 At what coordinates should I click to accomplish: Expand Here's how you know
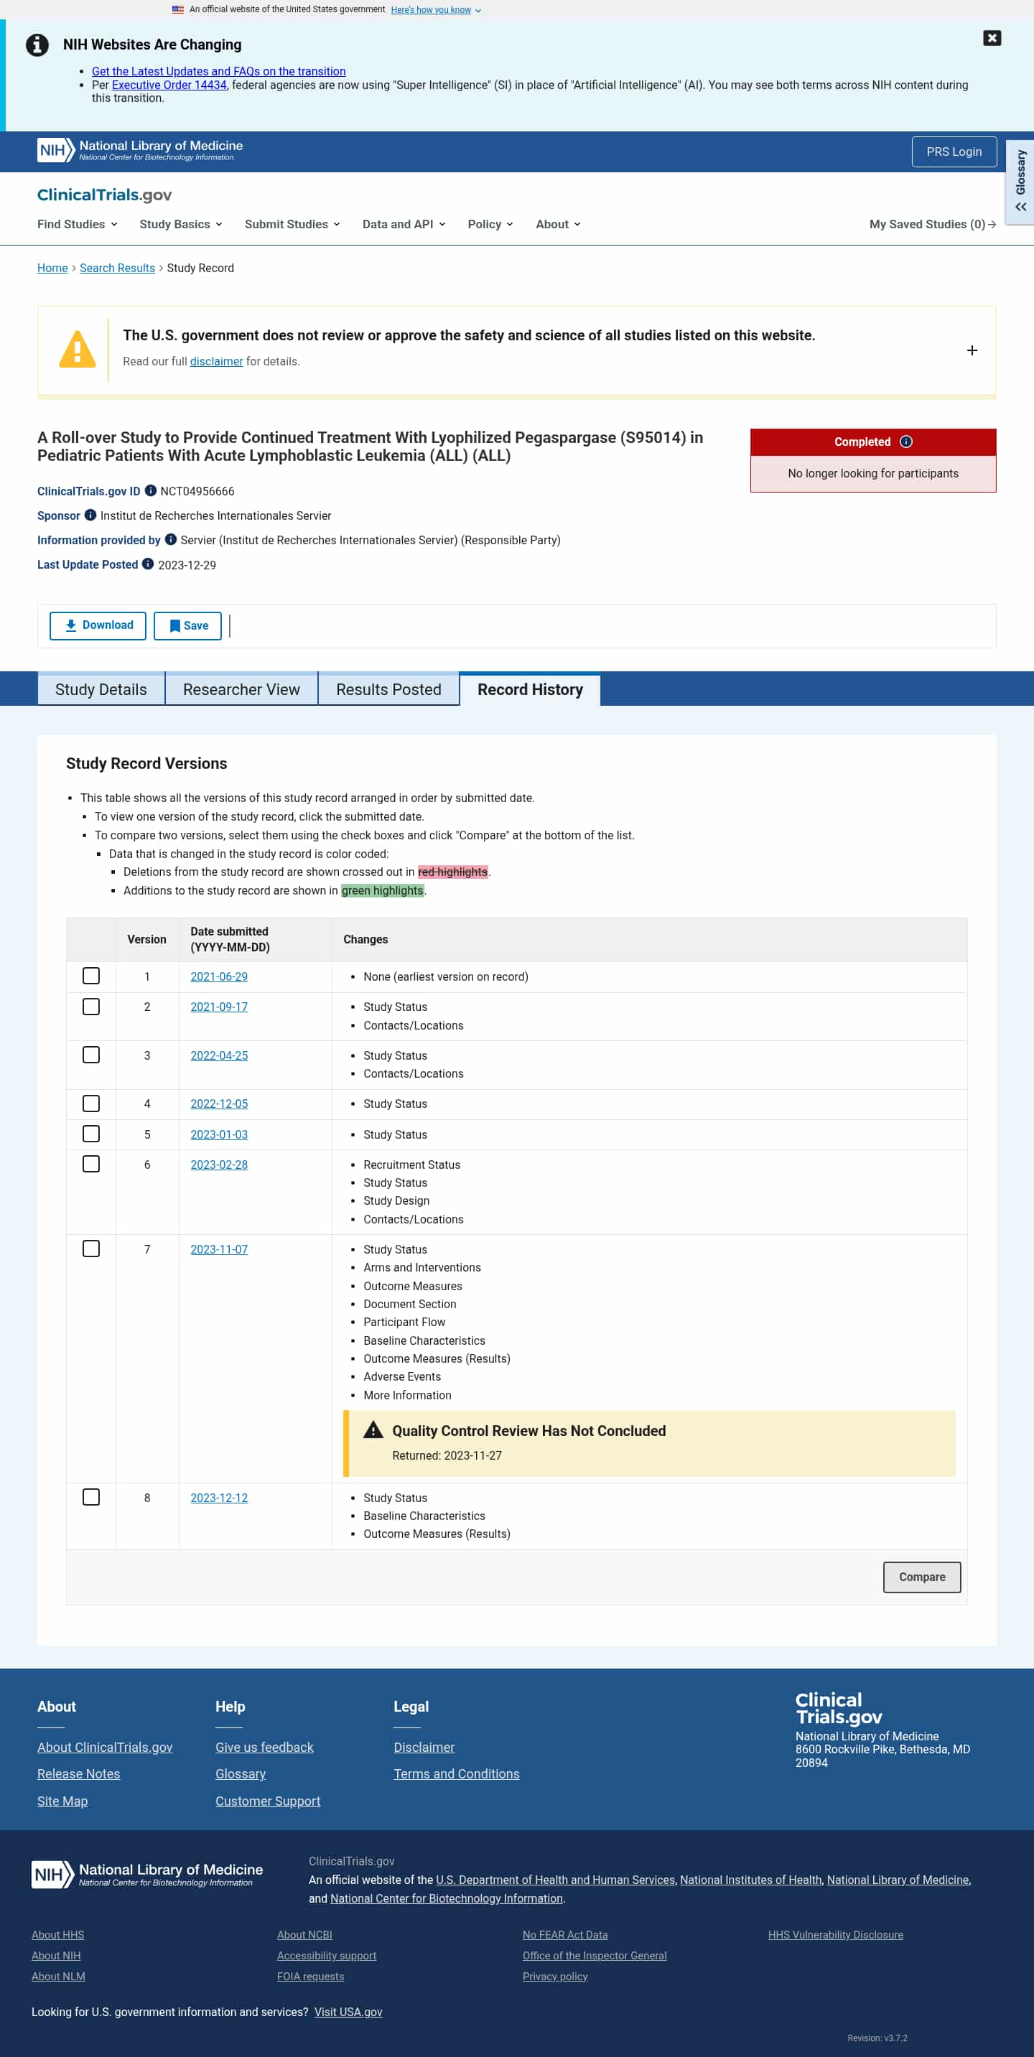(x=436, y=9)
